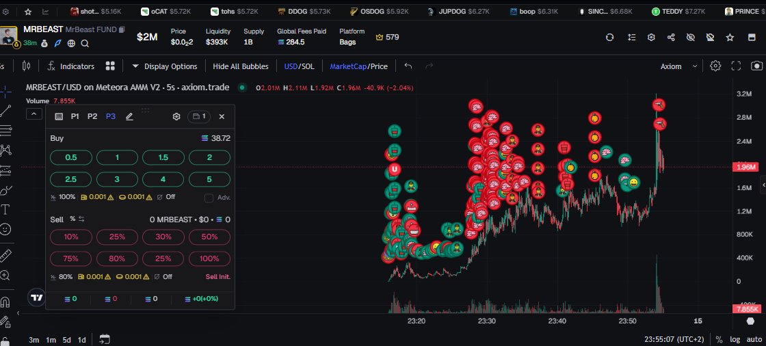The image size is (766, 346).
Task: Open the globe website link icon
Action: click(71, 44)
